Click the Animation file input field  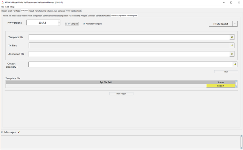(129, 54)
